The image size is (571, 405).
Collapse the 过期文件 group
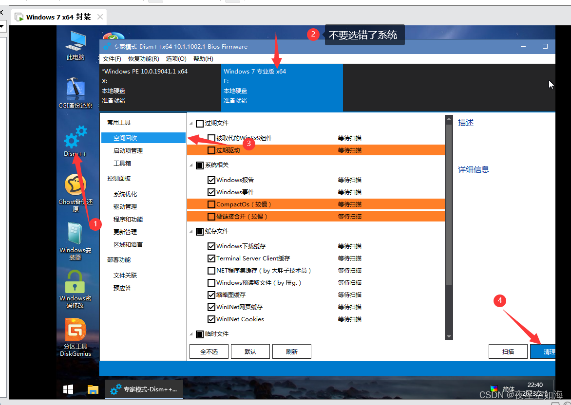[x=191, y=123]
